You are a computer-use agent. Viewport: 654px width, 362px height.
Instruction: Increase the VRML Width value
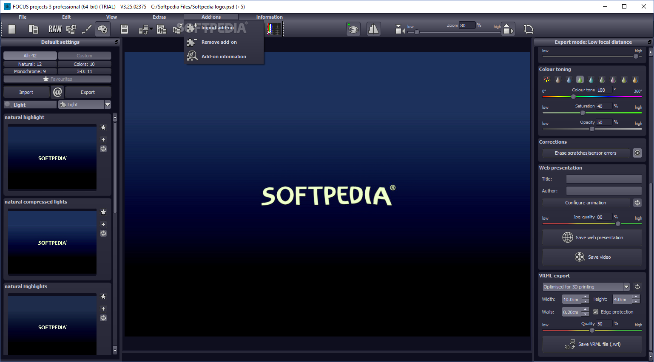coord(586,297)
